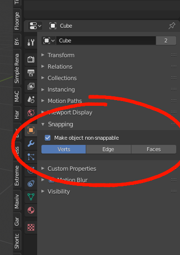This screenshot has height=255, width=180.
Task: Click the Visibility panel drag grip
Action: [x=174, y=192]
